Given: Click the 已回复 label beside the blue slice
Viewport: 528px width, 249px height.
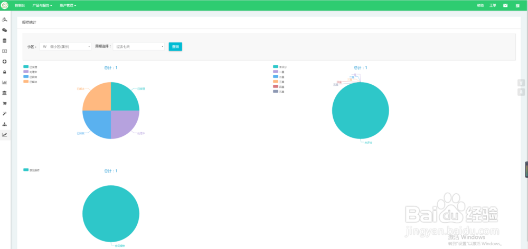Looking at the screenshot, I should 80,133.
